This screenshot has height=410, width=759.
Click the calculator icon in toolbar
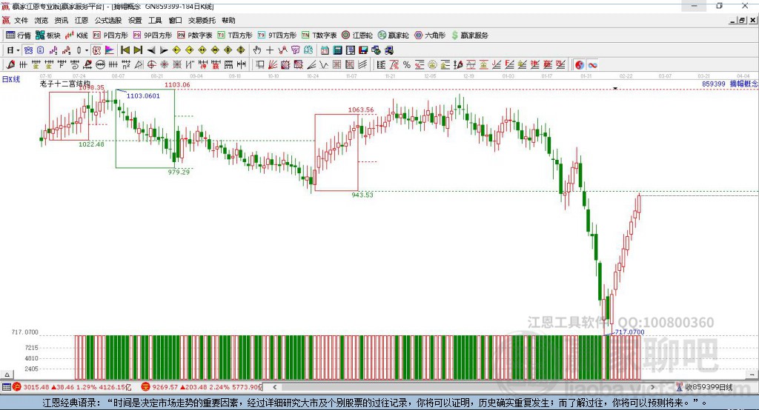(337, 50)
